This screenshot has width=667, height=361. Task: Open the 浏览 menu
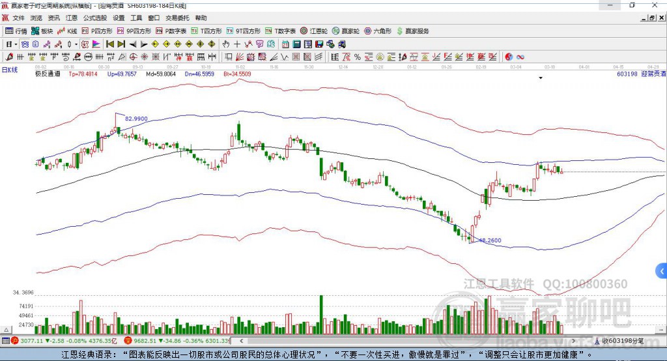(36, 18)
